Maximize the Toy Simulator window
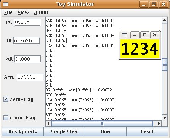The width and height of the screenshot is (170, 138). click(x=154, y=5)
